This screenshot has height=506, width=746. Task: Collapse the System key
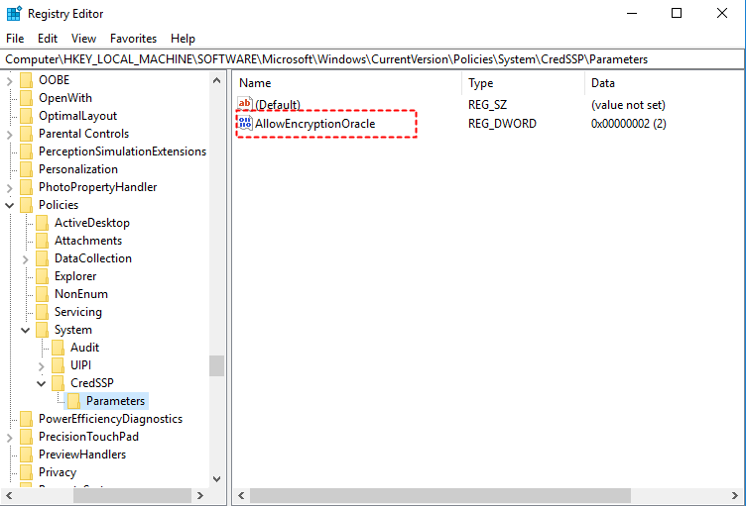pyautogui.click(x=25, y=330)
